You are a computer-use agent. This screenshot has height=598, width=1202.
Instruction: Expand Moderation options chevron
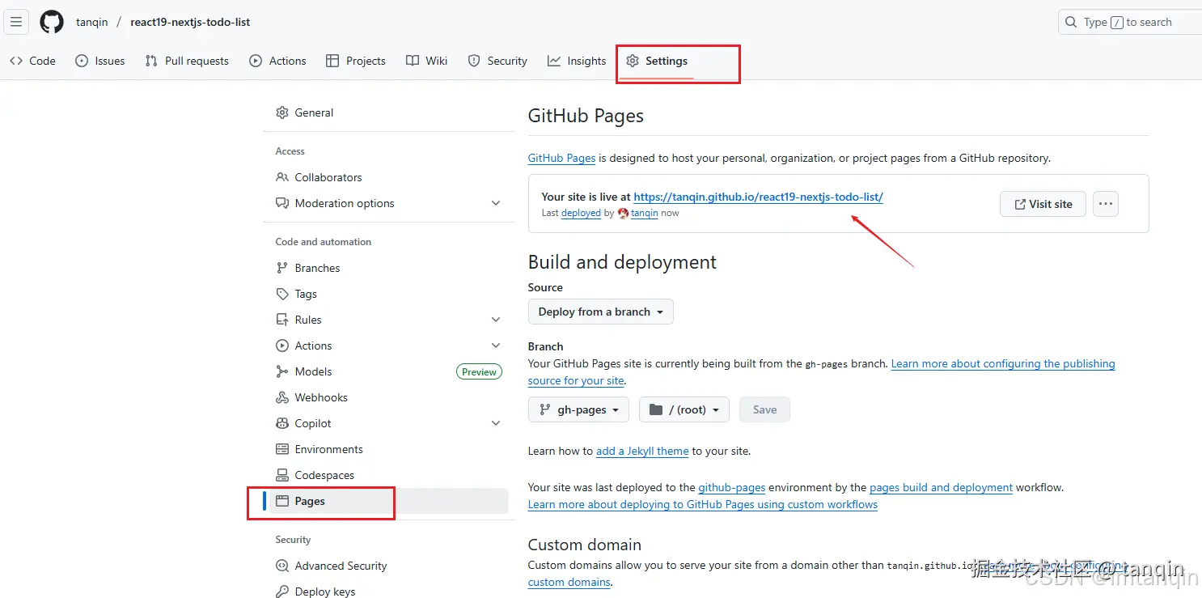point(496,203)
